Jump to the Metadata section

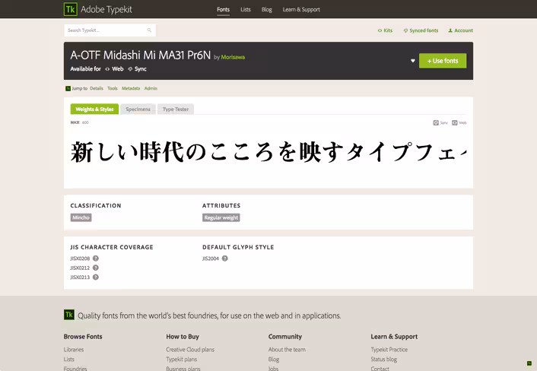[x=131, y=88]
